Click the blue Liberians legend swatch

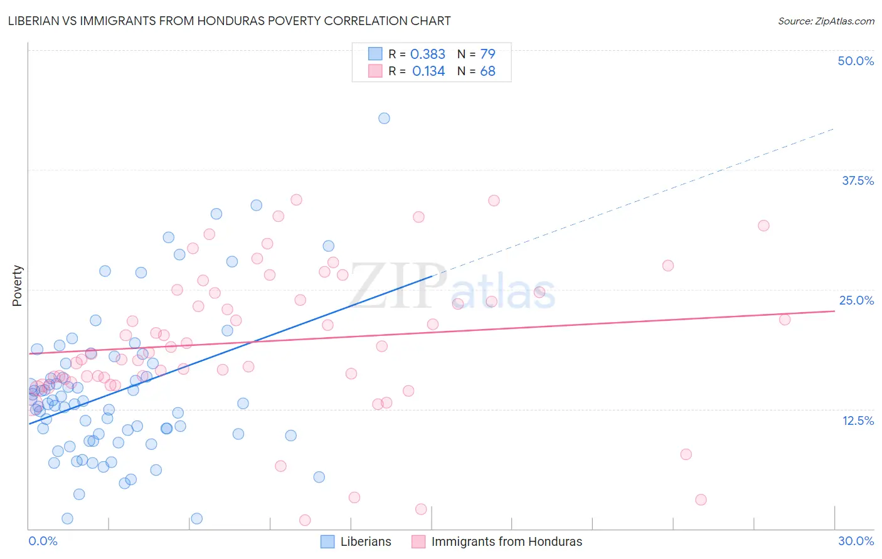pos(327,541)
